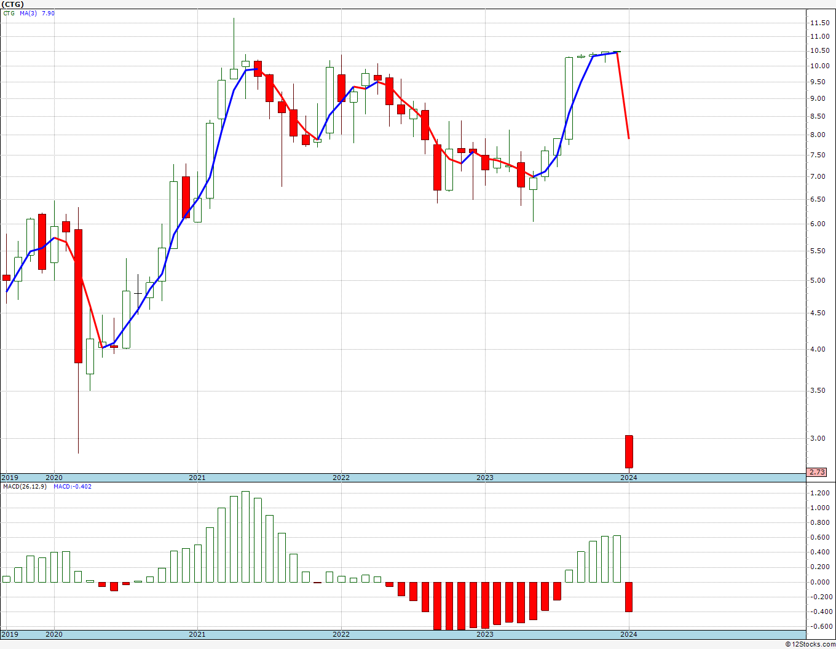Click the positive 0.400 MACD axis label
836x649 pixels.
(x=819, y=553)
